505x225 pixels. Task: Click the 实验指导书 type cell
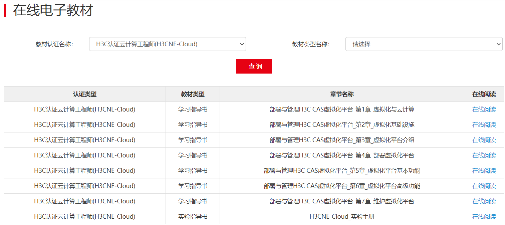coord(193,216)
